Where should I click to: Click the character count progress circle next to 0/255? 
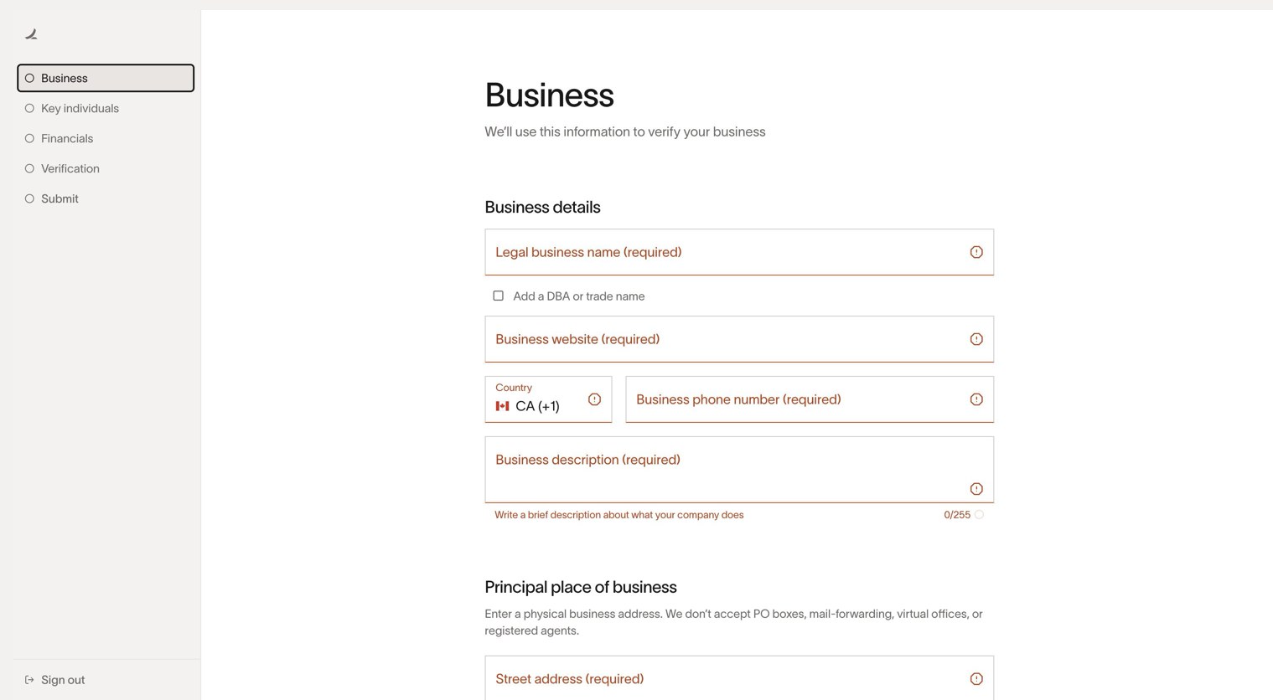coord(979,515)
